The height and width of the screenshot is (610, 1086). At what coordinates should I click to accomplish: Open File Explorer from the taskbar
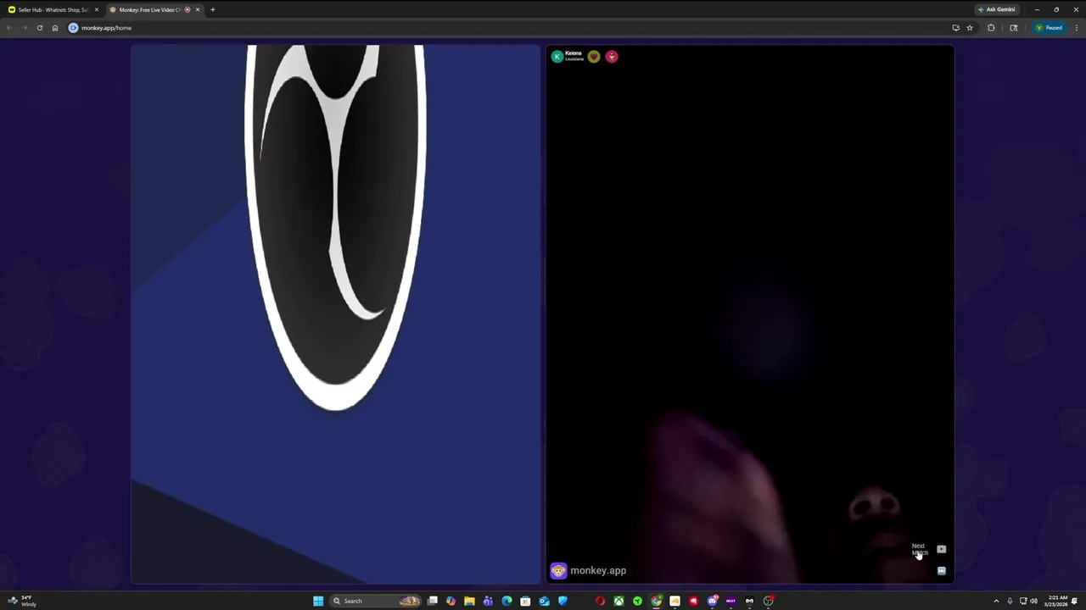469,601
